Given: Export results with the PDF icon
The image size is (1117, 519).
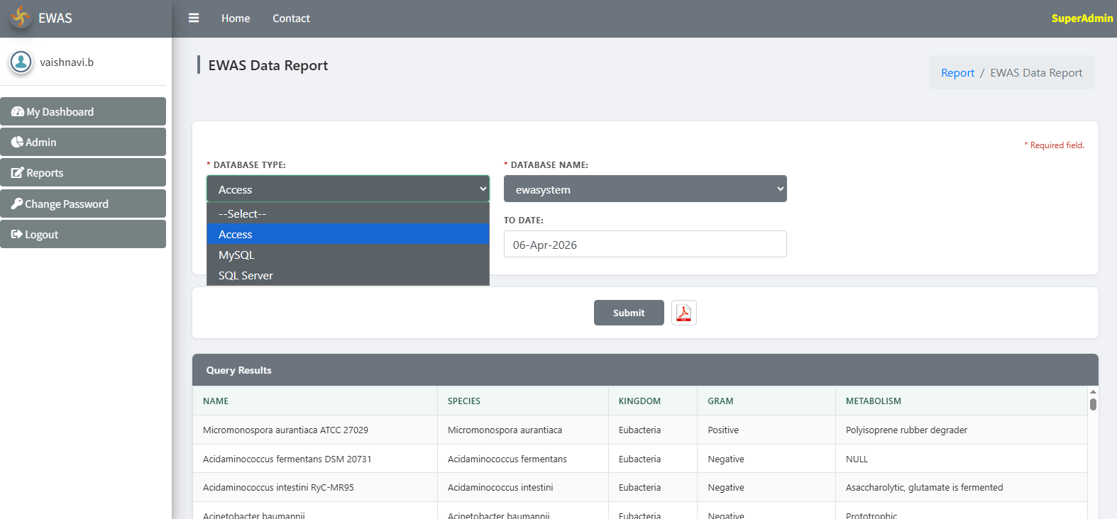Looking at the screenshot, I should pos(683,313).
